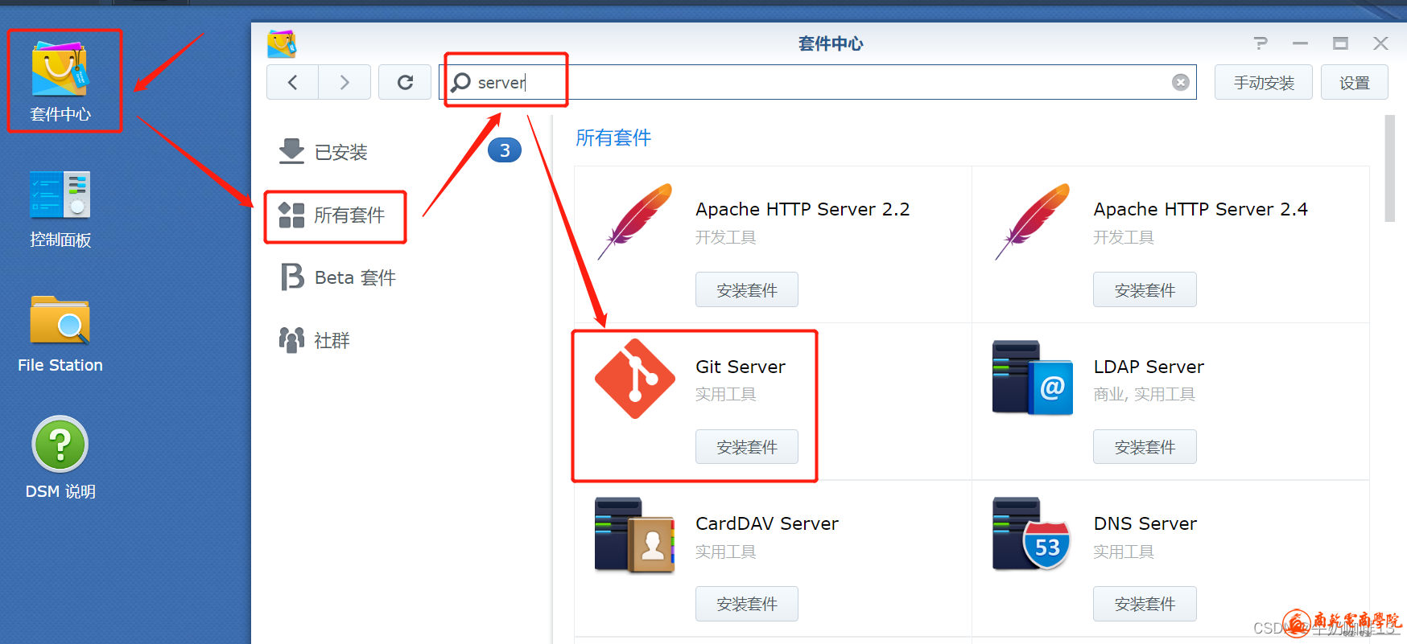Screen dimensions: 1407x644
Task: Open Apache HTTP Server 2.2 title text
Action: pyautogui.click(x=803, y=209)
